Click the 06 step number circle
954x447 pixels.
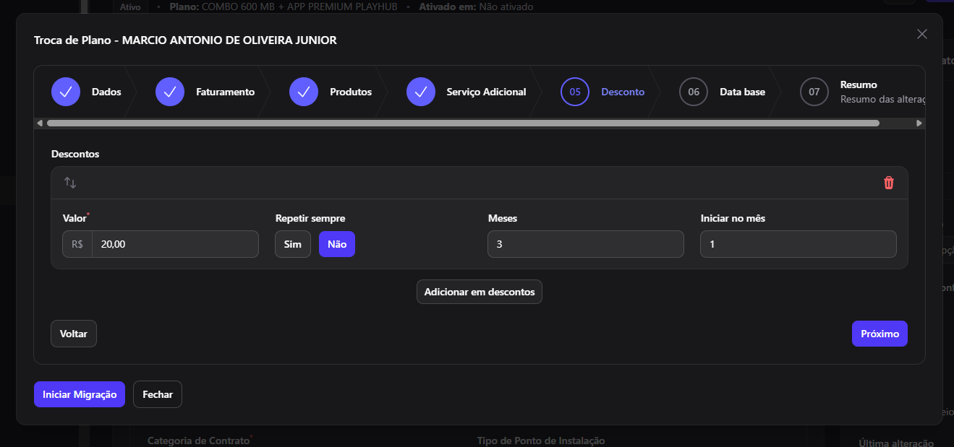(x=694, y=92)
